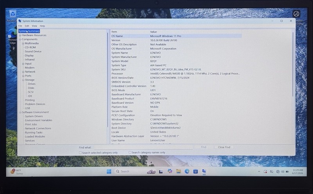Expand the Network node
The image size is (313, 194).
pos(23,72)
